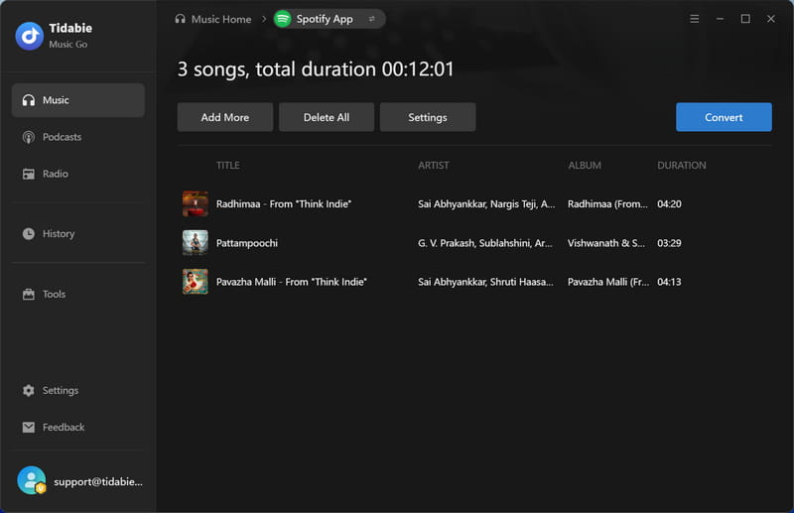Screen dimensions: 794x513
Task: Open the support@tidabie account entry
Action: (x=79, y=481)
